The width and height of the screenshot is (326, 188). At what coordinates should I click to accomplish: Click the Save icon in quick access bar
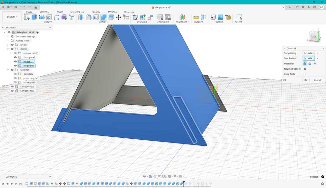(x=15, y=7)
